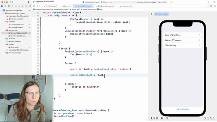
Task: Open the Find navigator magnifier icon
Action: tap(13, 6)
